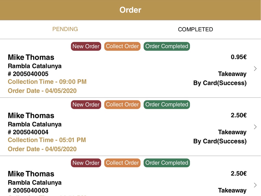The height and width of the screenshot is (196, 261).
Task: Select the 0.95€ order price
Action: 239,57
